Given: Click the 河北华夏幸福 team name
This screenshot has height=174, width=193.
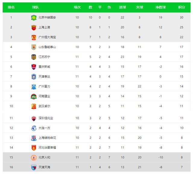Looking at the screenshot, I should (x=47, y=148).
